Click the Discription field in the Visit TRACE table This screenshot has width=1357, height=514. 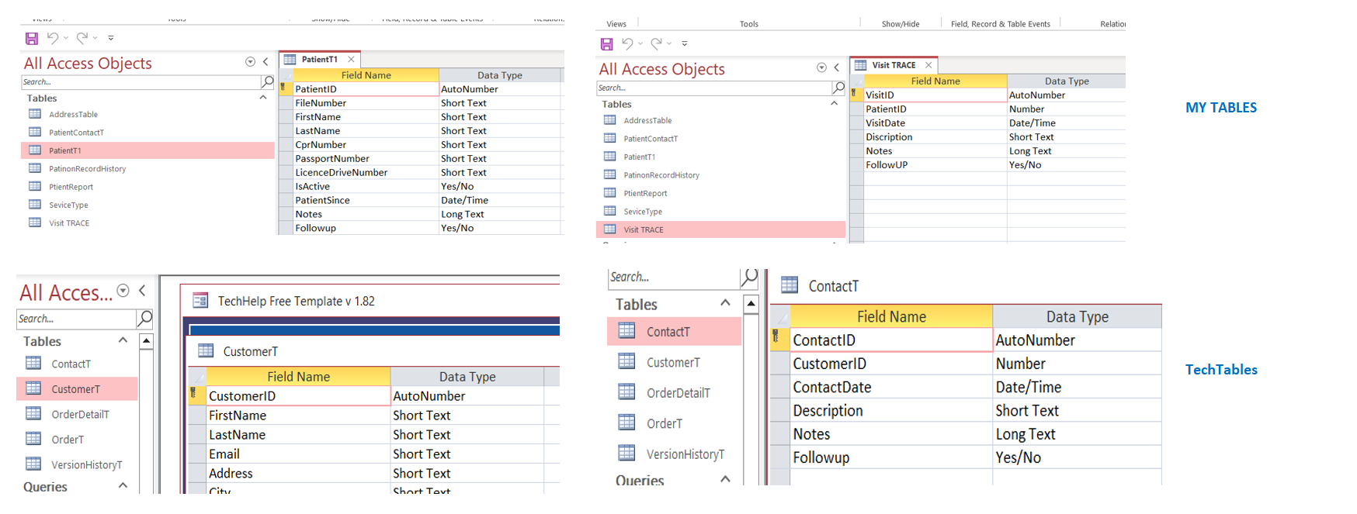(935, 136)
